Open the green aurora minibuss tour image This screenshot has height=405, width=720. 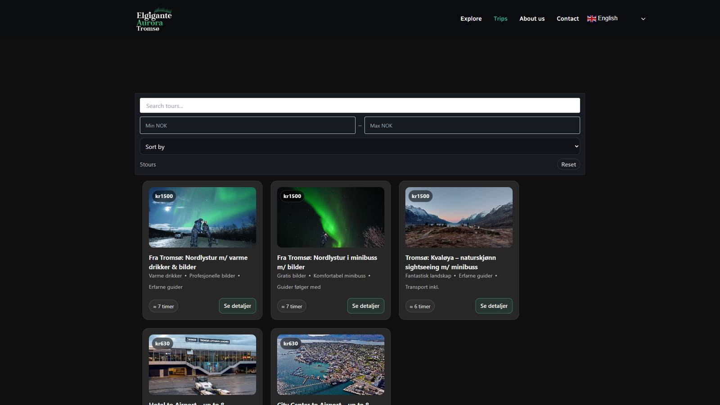point(331,217)
